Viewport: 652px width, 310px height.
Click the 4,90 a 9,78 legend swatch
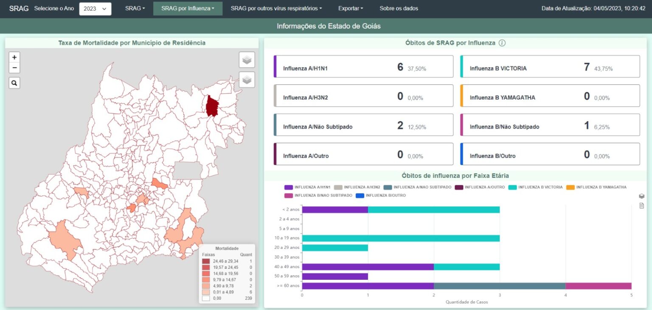pyautogui.click(x=206, y=286)
